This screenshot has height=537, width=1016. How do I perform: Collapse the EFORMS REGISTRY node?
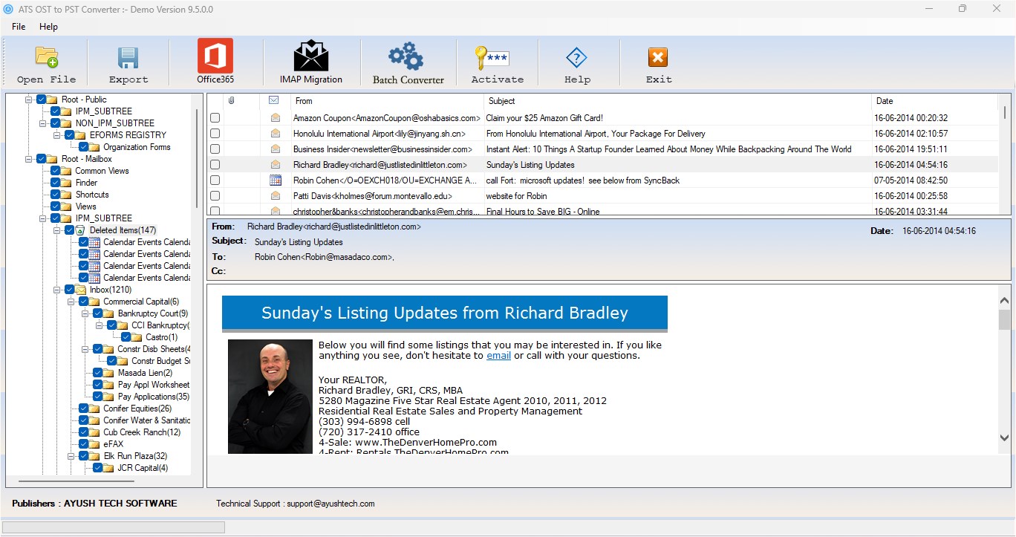point(56,135)
